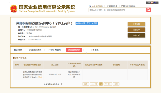Click the enterprise name 佛山市南海宏纽磊商贸中心
Image resolution: width=161 pixels, height=93 pixels.
coord(34,23)
